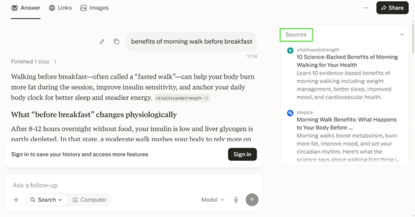Switch to the Images tab

pos(94,8)
